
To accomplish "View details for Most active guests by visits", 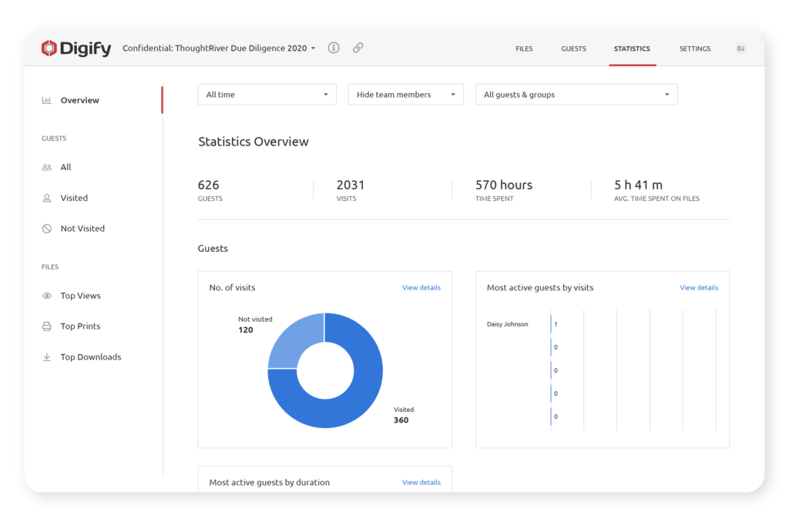I will (x=699, y=288).
